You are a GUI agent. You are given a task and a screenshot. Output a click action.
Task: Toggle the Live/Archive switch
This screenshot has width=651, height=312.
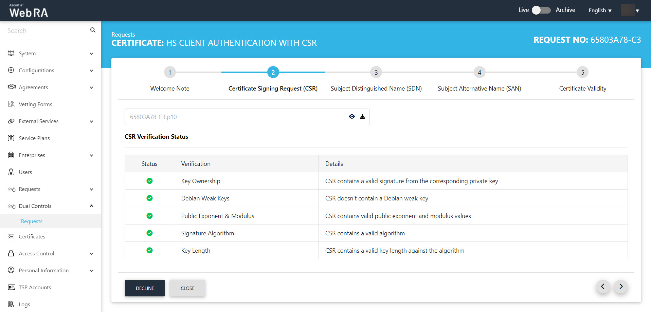[541, 10]
